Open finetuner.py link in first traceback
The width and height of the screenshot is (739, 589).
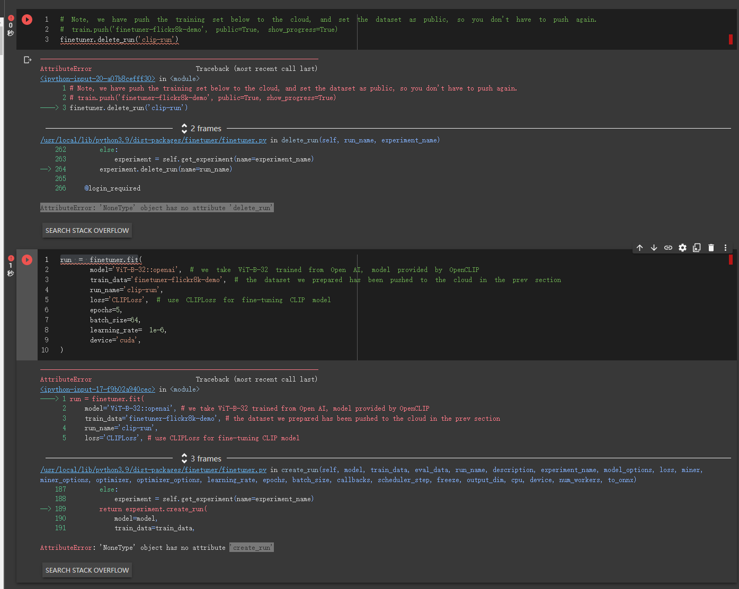(x=153, y=140)
